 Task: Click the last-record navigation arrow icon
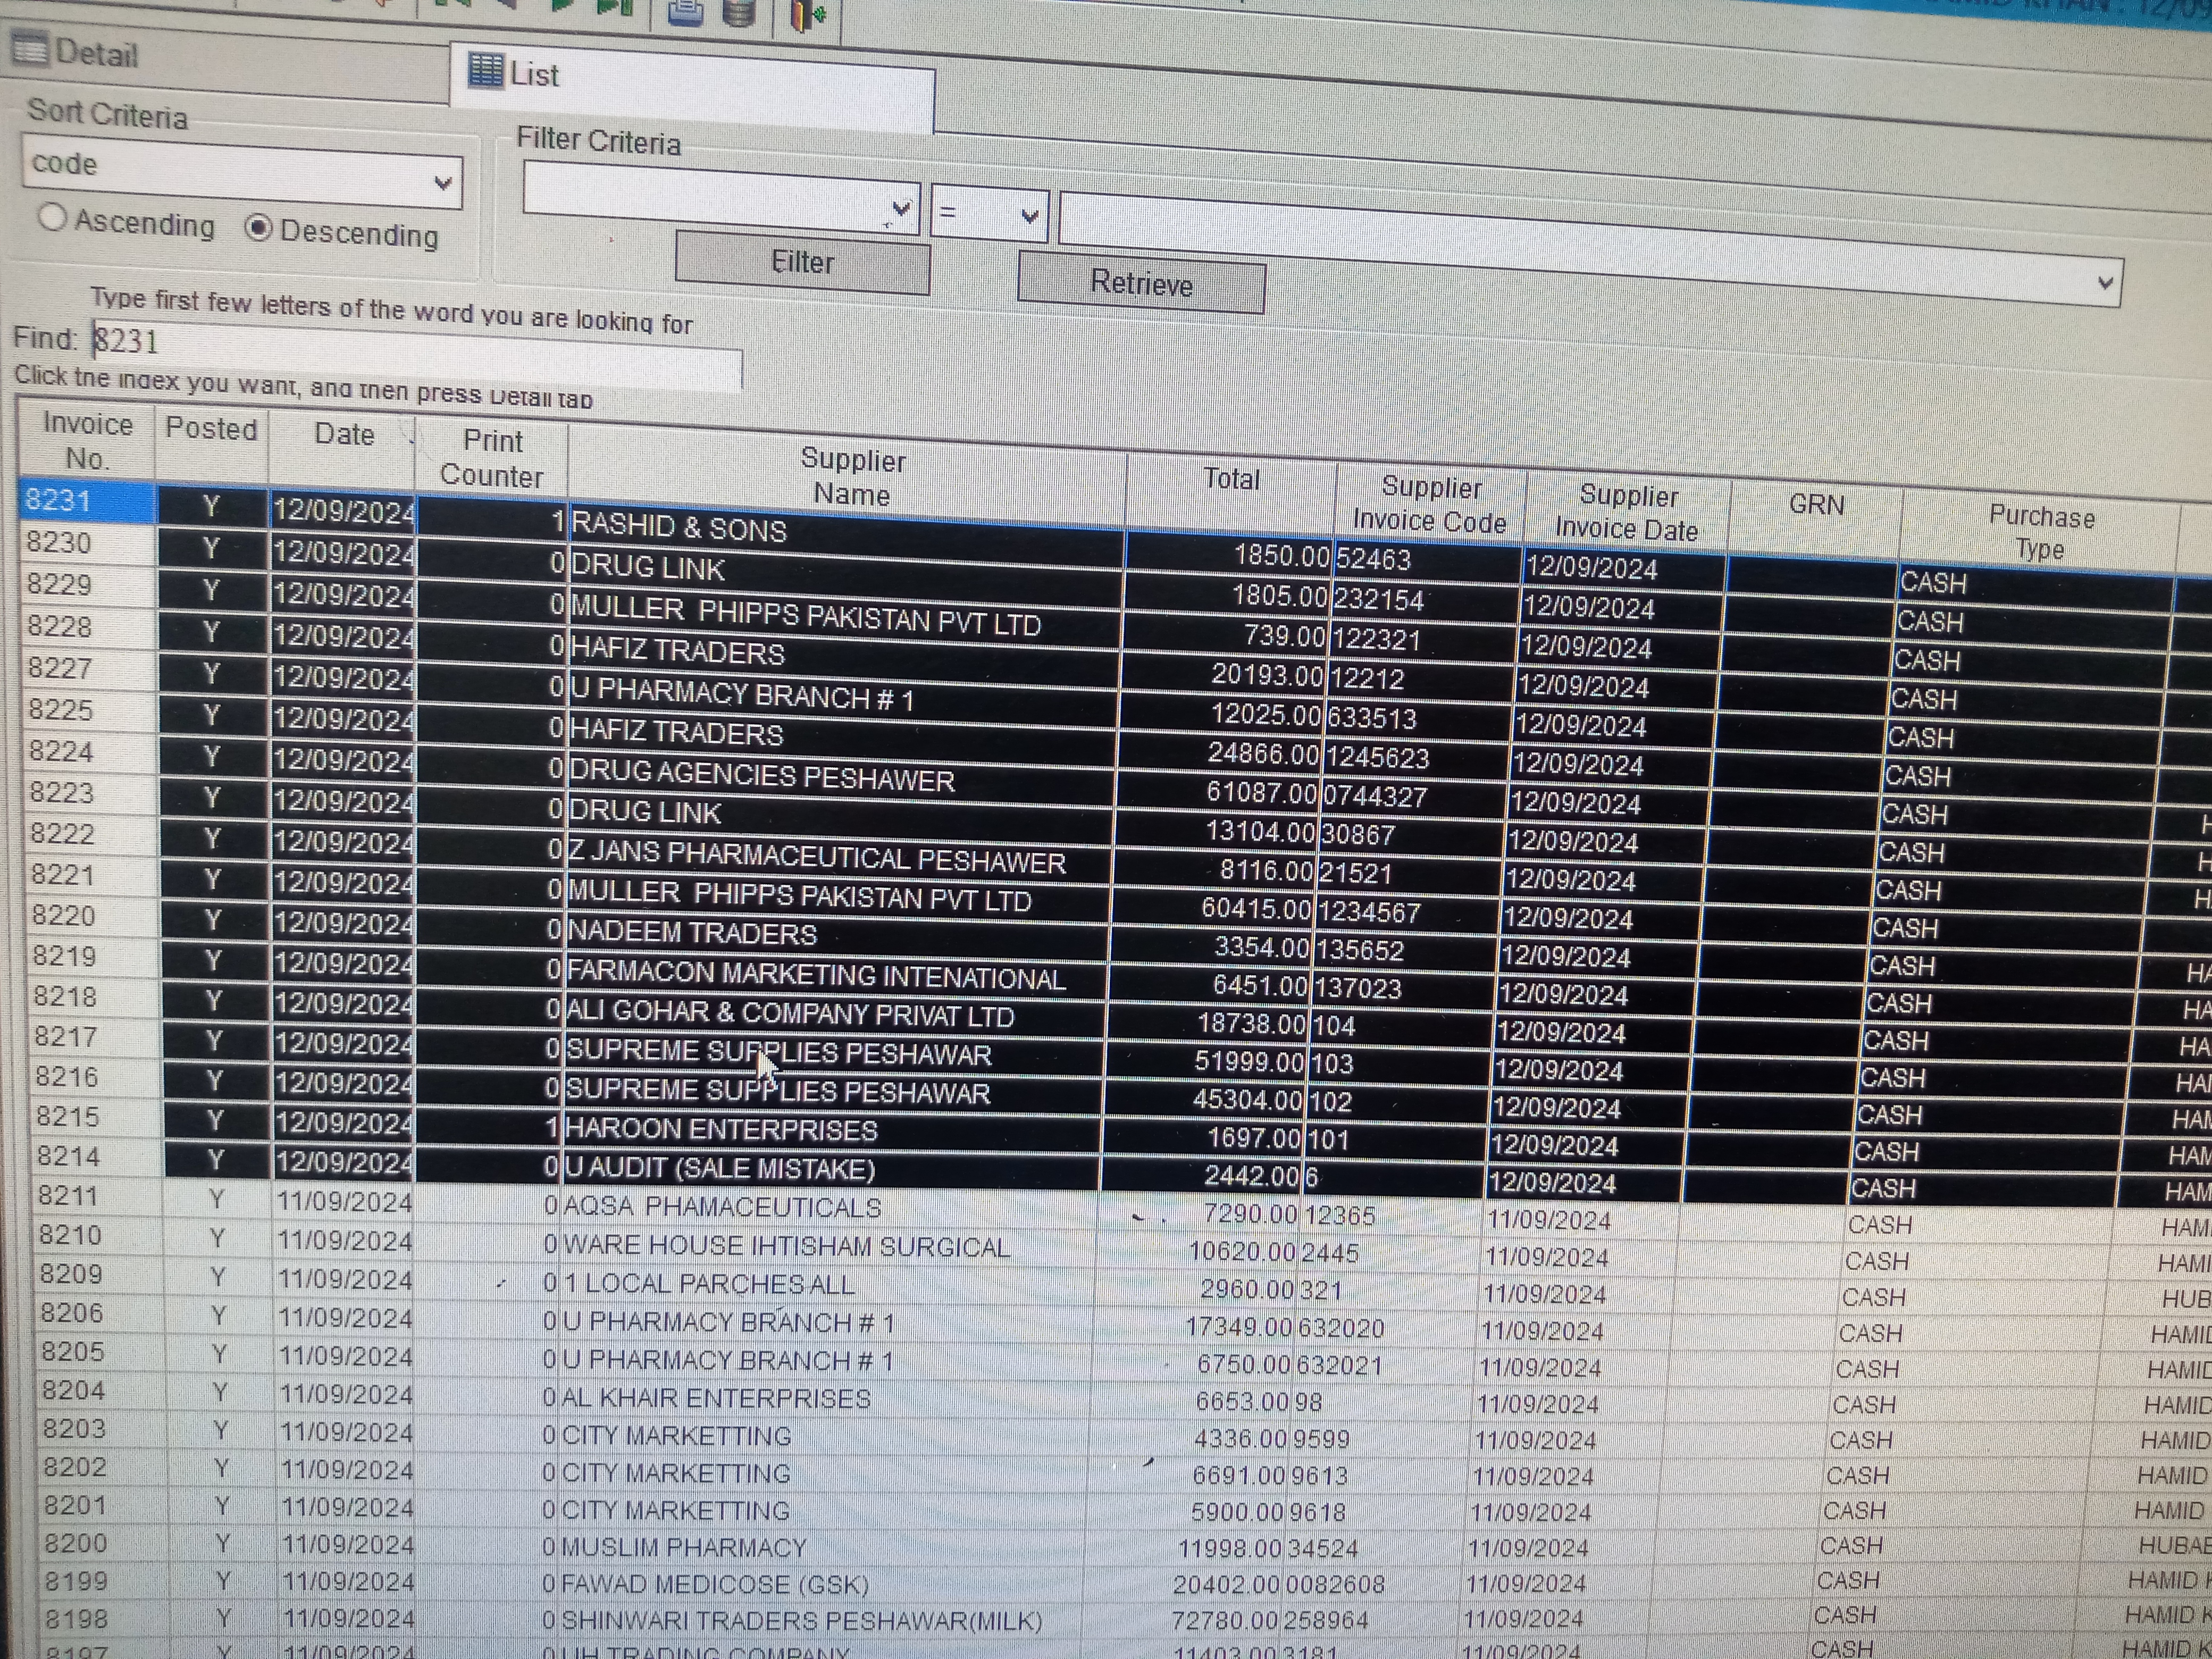(x=614, y=6)
